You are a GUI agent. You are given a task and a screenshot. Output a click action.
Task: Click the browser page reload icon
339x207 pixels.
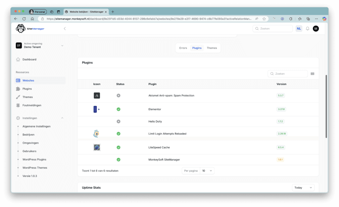[x=24, y=19]
